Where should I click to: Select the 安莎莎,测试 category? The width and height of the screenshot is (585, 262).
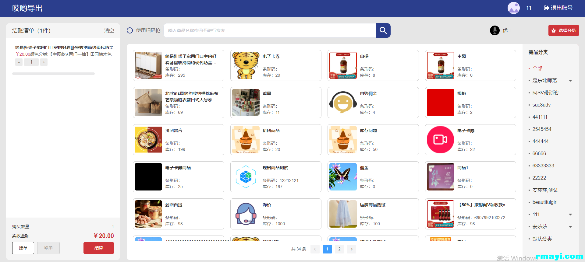point(545,190)
